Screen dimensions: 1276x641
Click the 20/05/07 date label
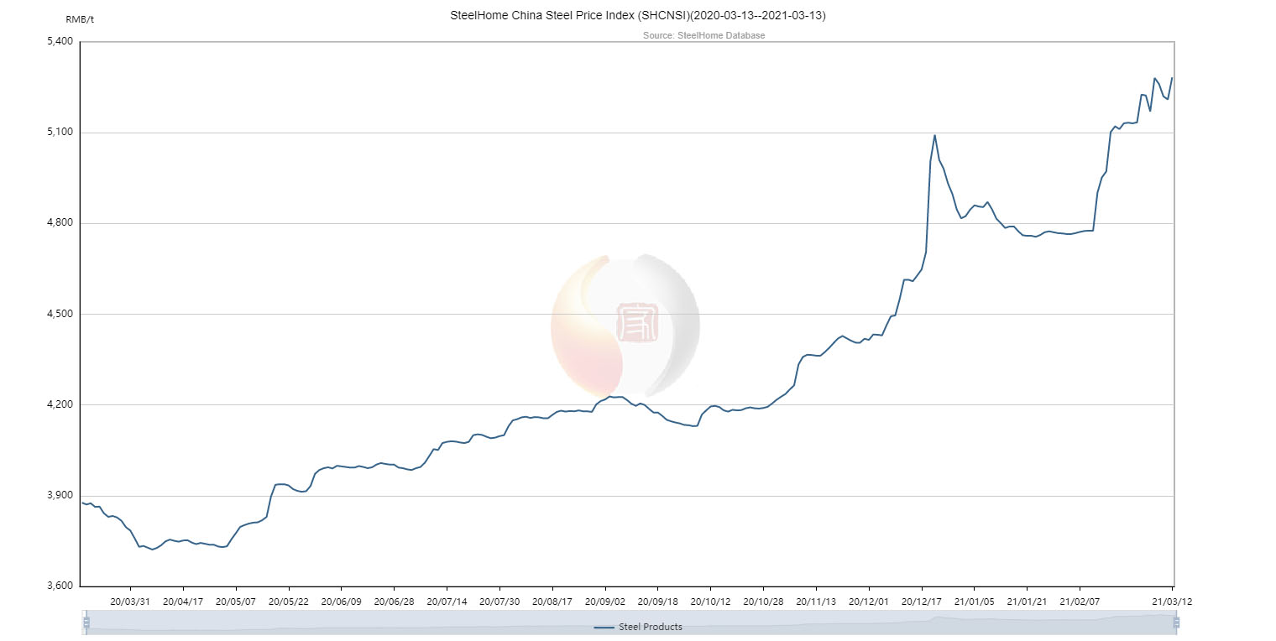236,602
